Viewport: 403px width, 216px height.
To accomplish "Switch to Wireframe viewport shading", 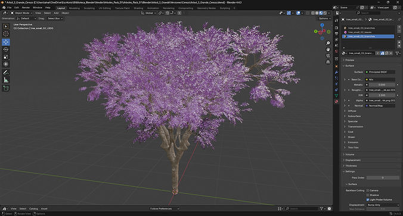I will [313, 13].
